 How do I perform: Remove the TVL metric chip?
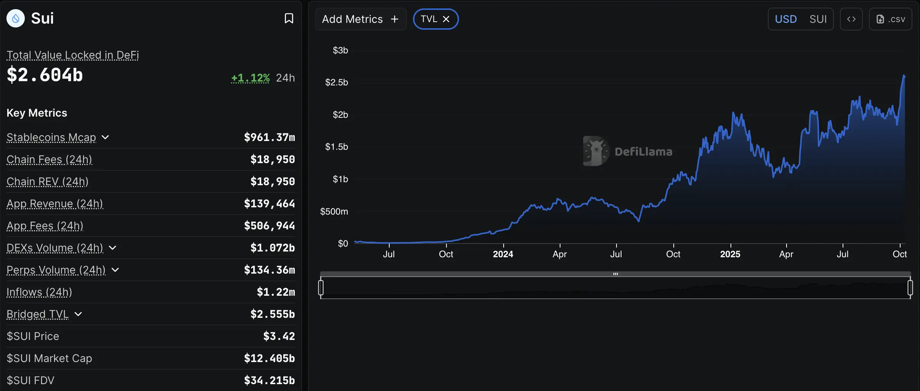446,19
